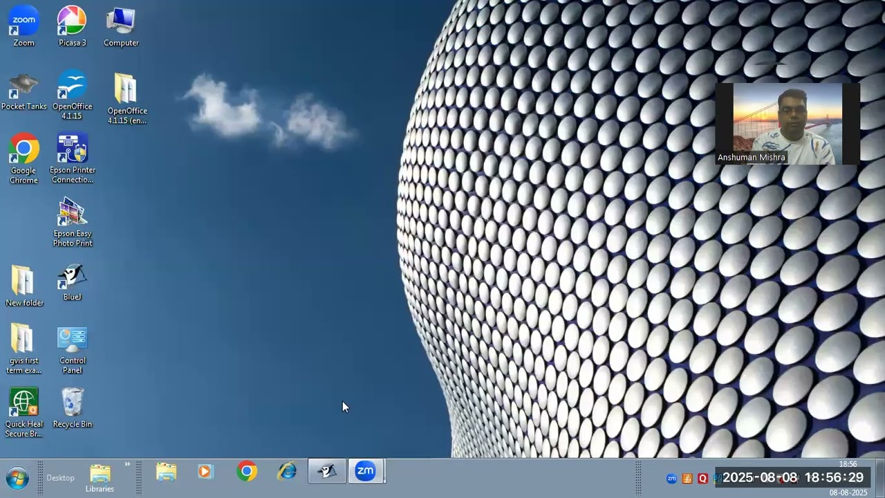The height and width of the screenshot is (498, 885).
Task: Click the Desktop toolbar label
Action: coord(60,478)
